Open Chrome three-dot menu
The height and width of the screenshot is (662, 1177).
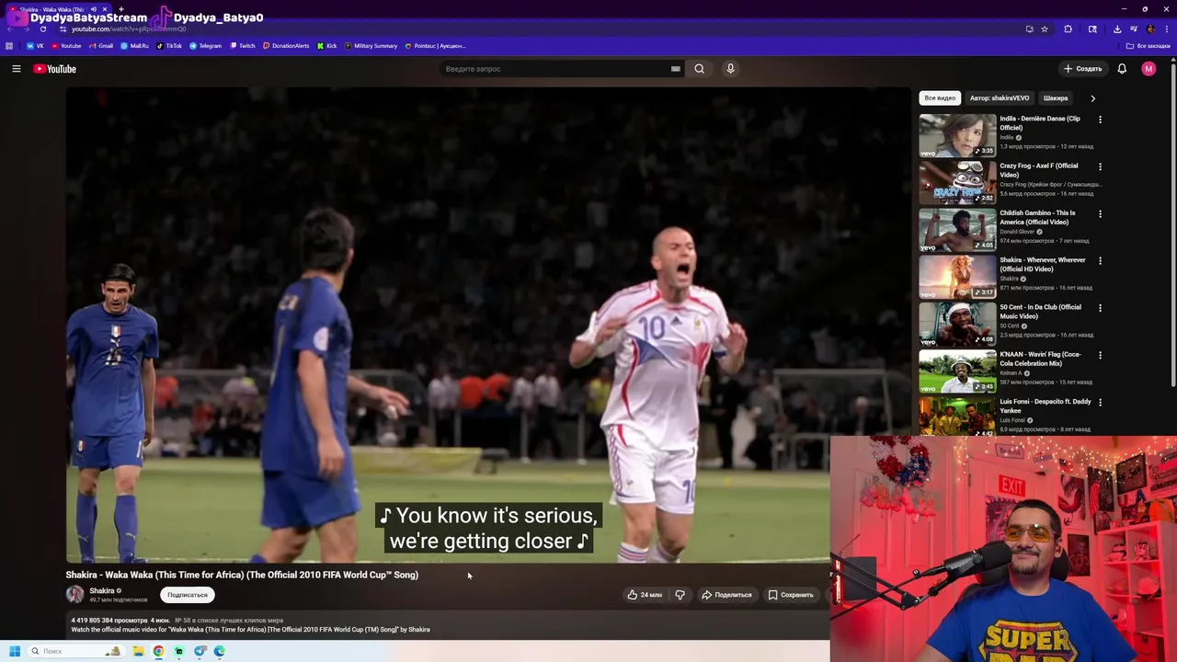tap(1165, 29)
